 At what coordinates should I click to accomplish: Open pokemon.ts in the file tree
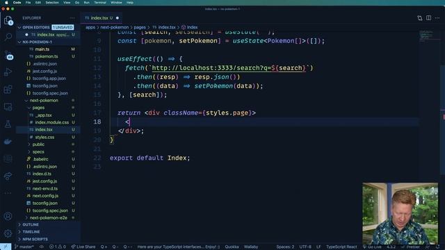(47, 57)
